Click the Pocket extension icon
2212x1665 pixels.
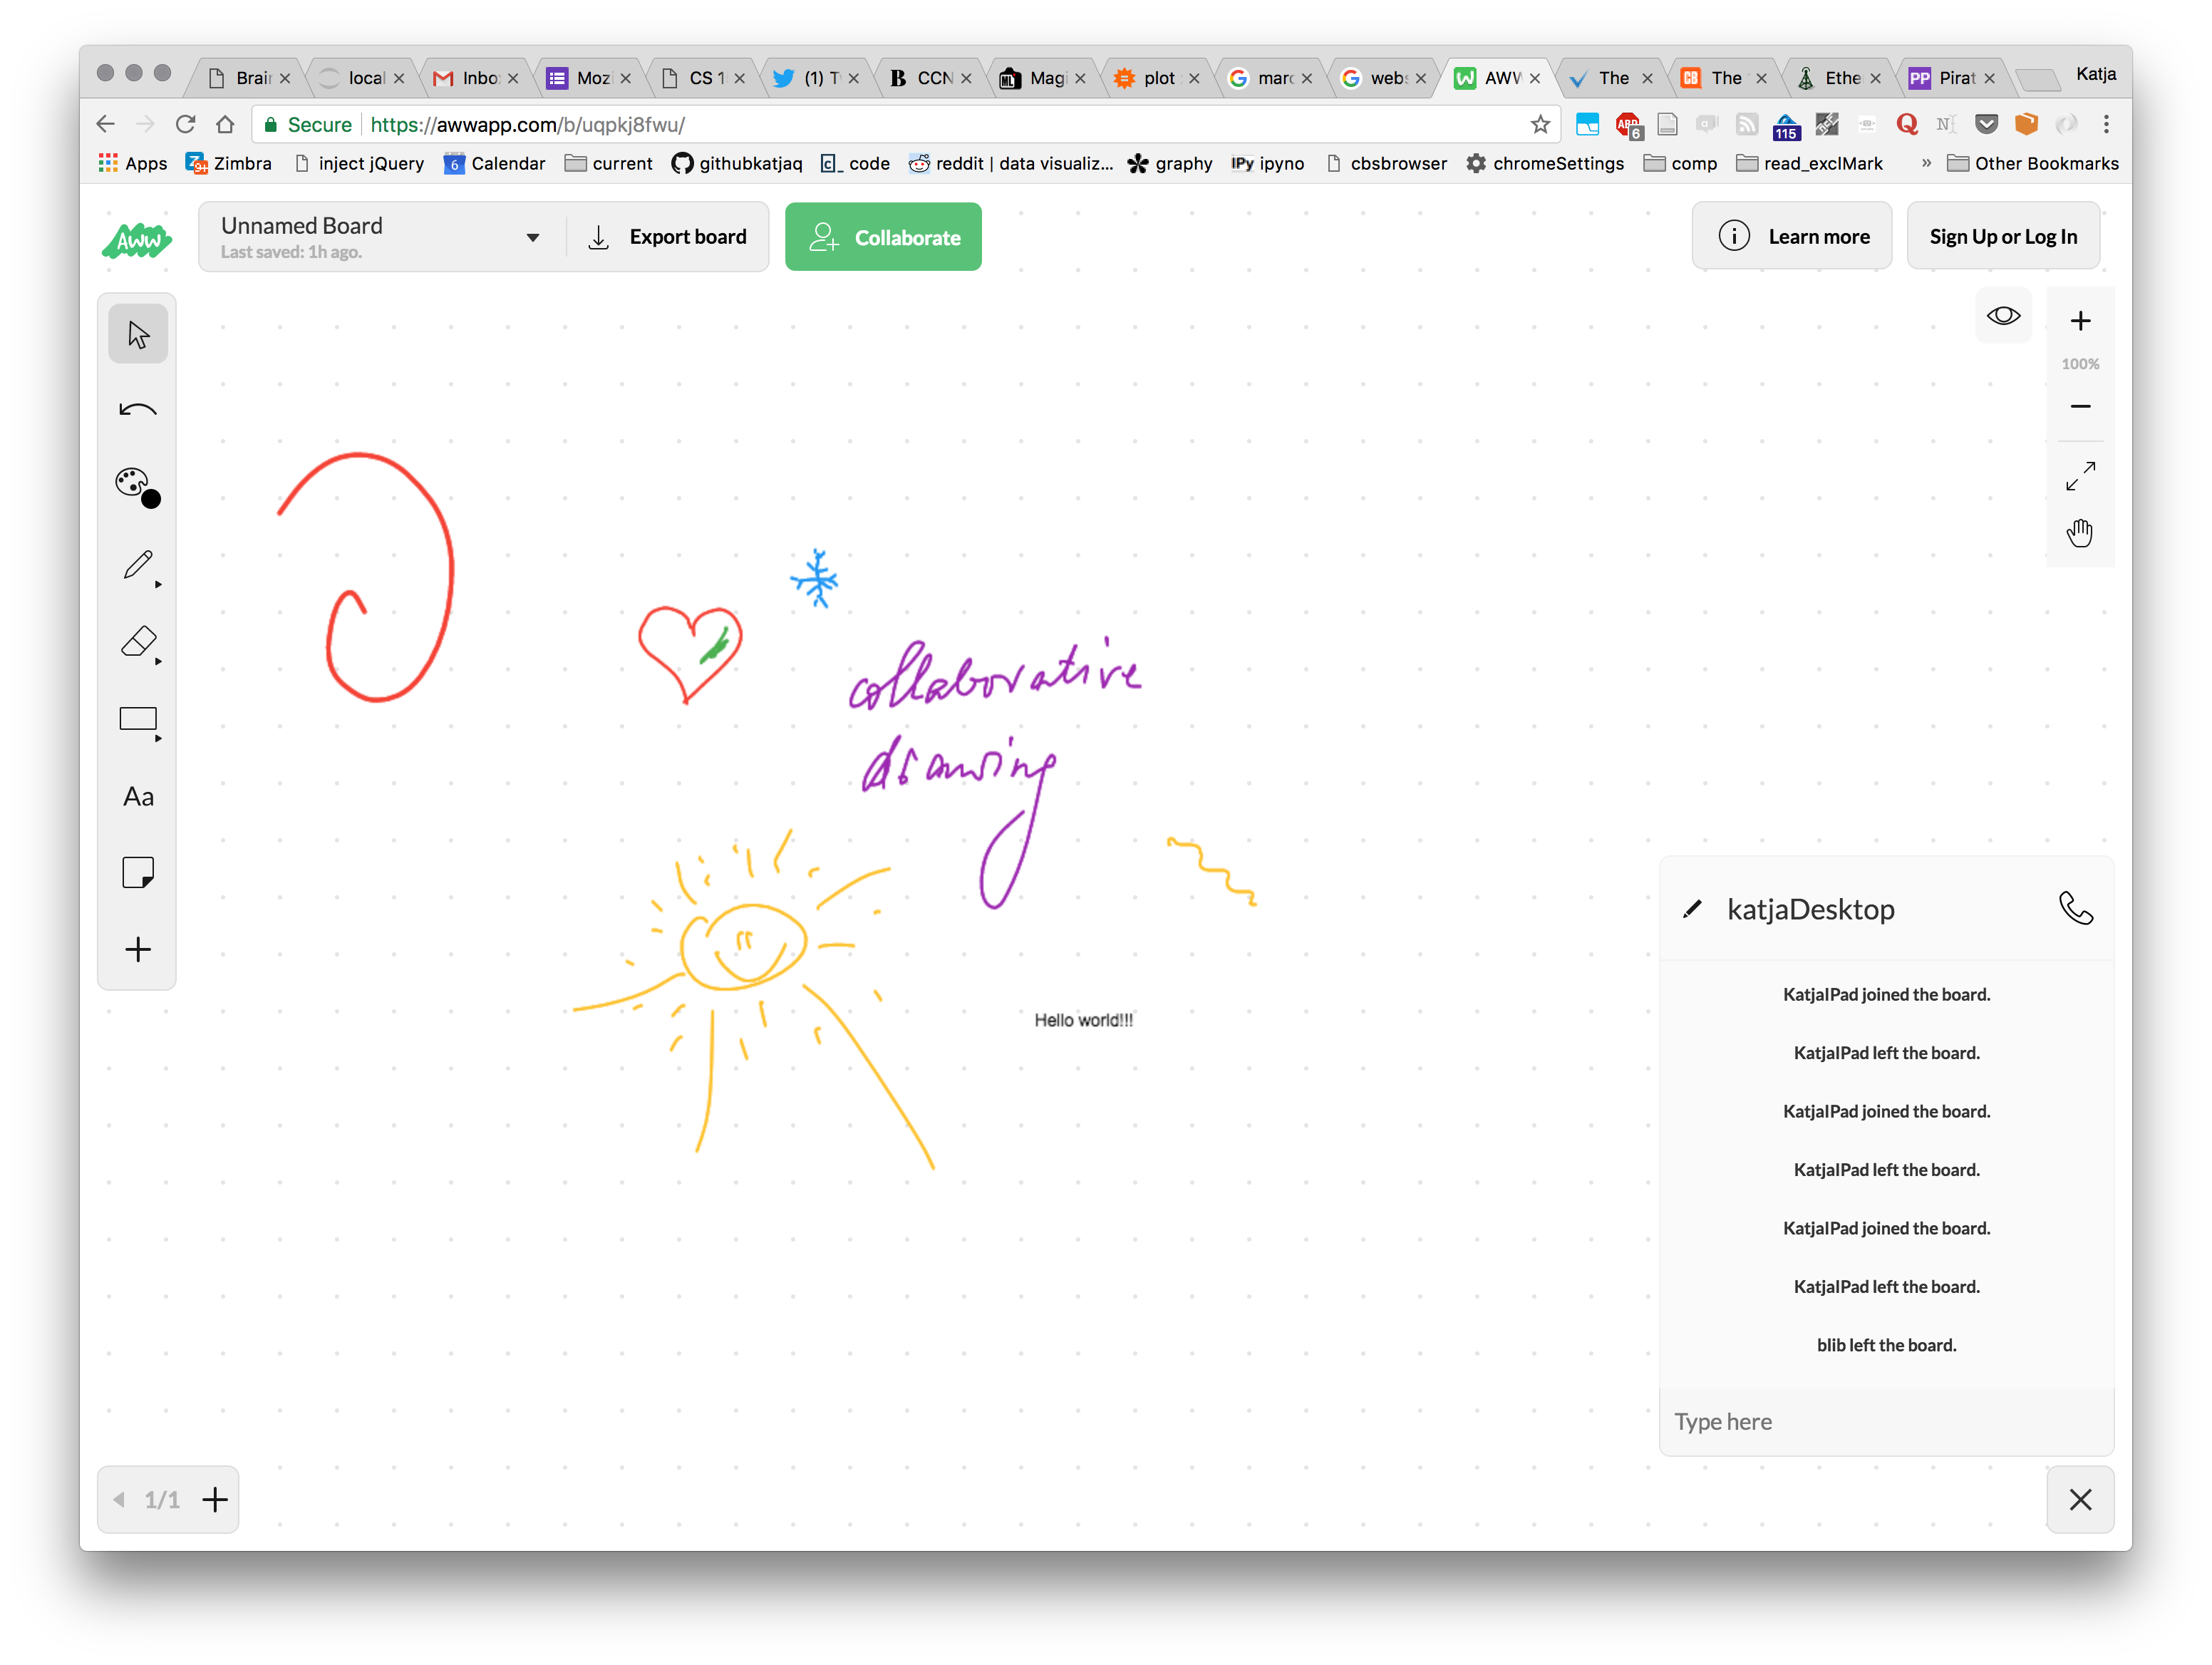point(1986,124)
